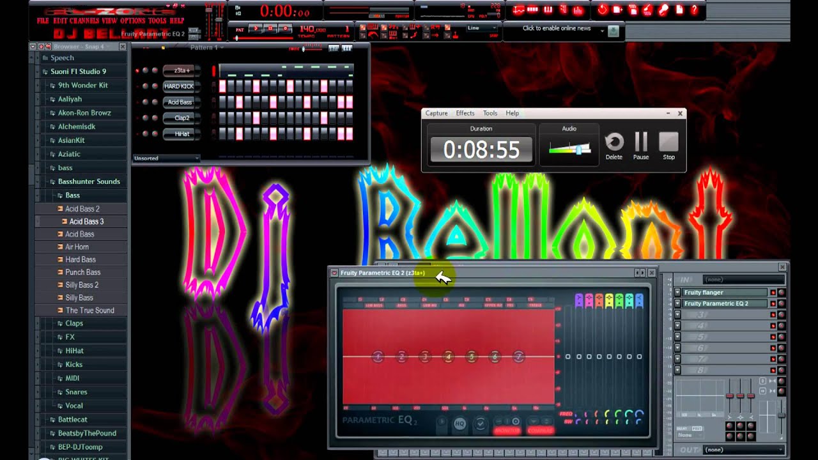Screen dimensions: 818x460
Task: Click the transport play button
Action: (x=257, y=29)
